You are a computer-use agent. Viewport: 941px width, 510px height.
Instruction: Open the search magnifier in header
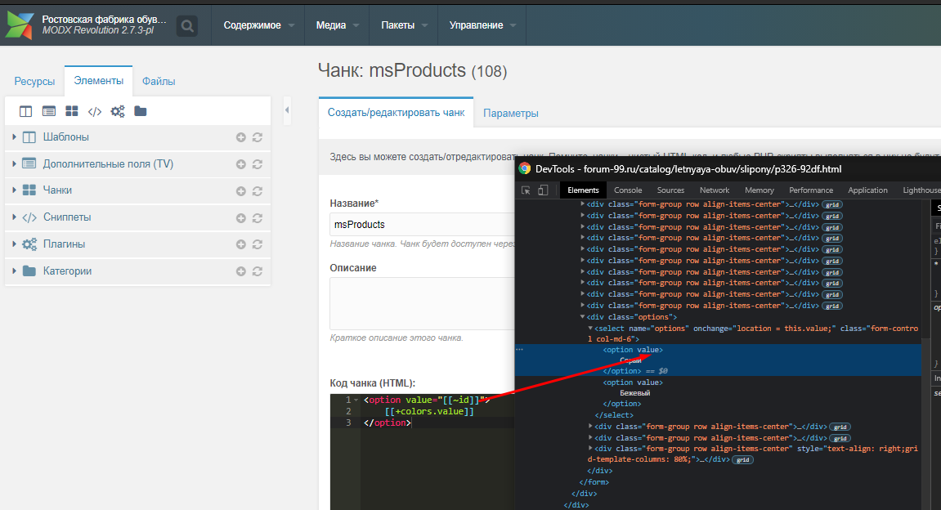point(187,26)
